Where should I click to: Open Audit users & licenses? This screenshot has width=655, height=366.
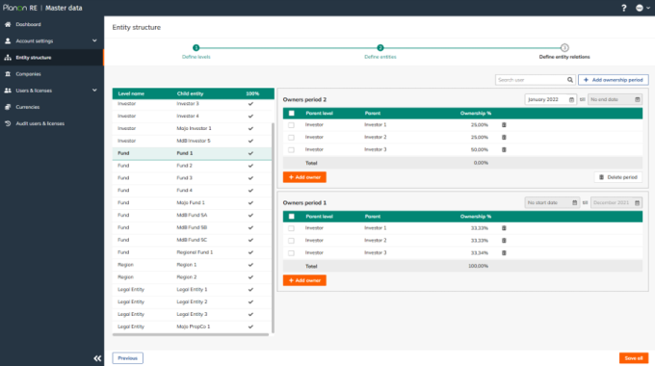pos(40,123)
